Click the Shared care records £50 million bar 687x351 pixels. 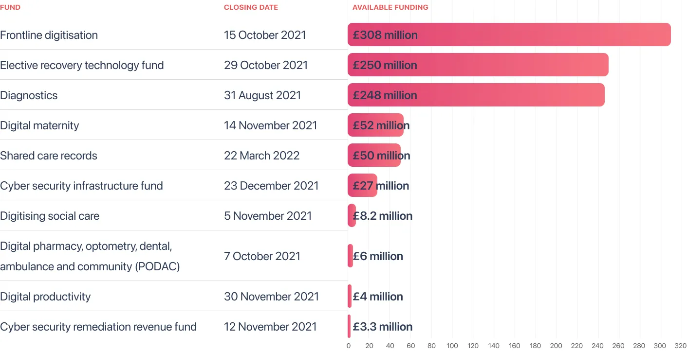coord(374,156)
